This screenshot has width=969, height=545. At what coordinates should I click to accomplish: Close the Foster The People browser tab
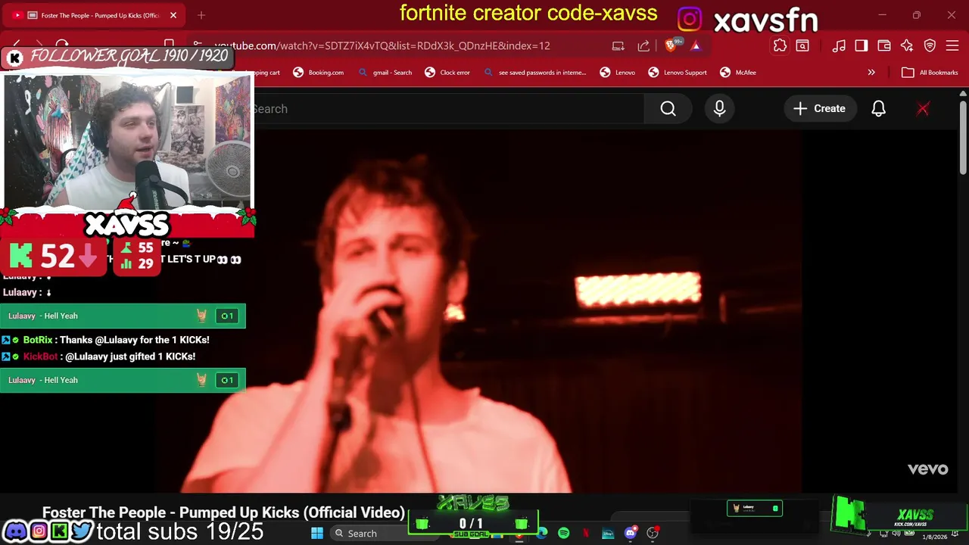(x=173, y=15)
